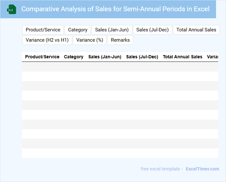This screenshot has height=182, width=226.
Task: Click the Sales (Jan-Jun) column header
Action: 105,57
